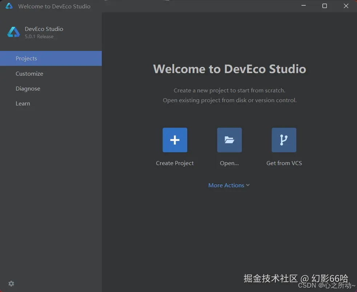357x292 pixels.
Task: Minimize the DevEco Studio window
Action: (304, 6)
